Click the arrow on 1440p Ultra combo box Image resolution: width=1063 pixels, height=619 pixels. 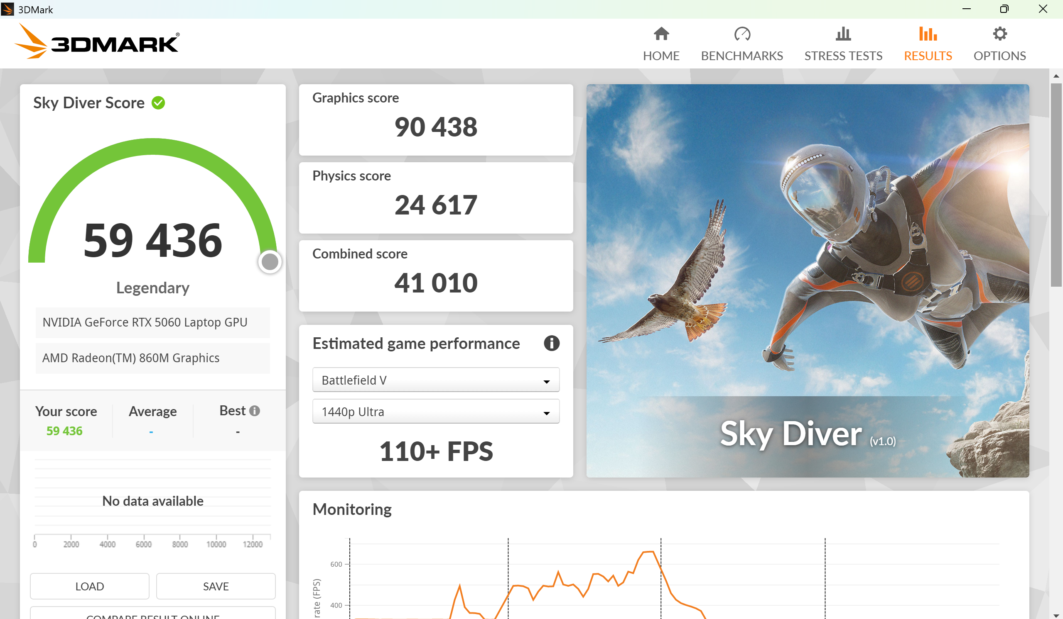point(546,413)
